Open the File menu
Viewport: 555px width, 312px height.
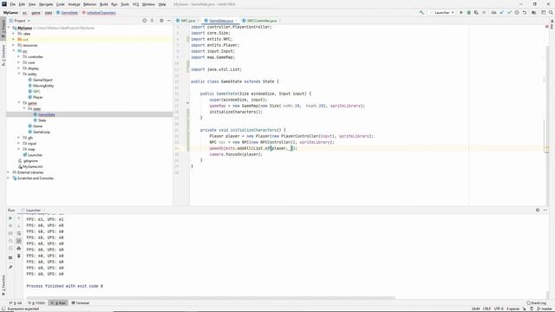[x=12, y=4]
